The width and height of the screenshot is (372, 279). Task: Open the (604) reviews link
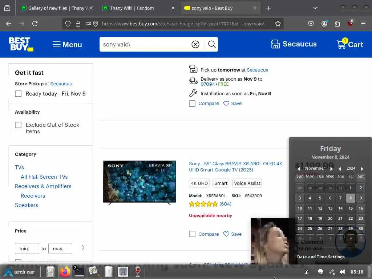(x=225, y=204)
